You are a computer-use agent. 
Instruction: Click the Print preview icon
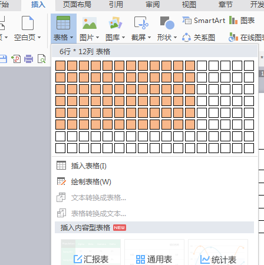click(x=41, y=59)
